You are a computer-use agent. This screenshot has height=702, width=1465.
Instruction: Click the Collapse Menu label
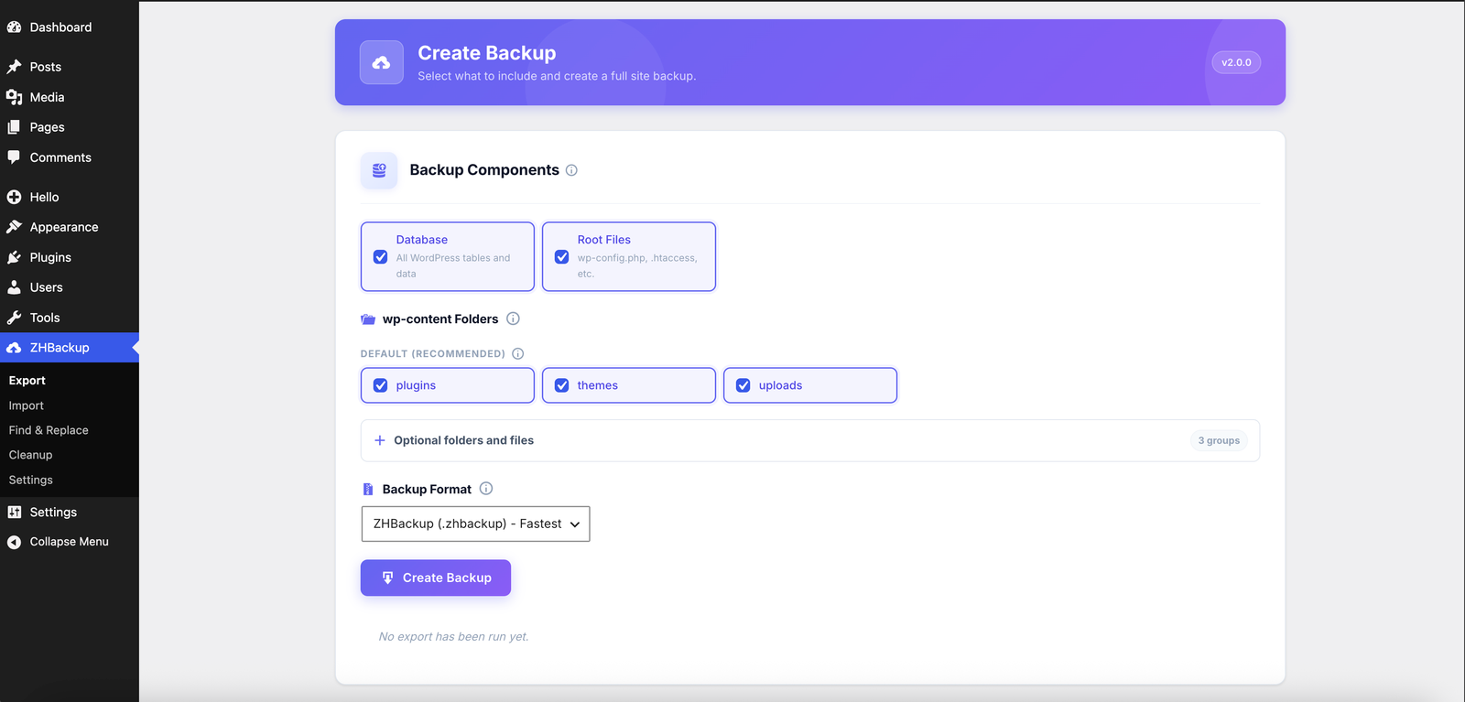(70, 542)
